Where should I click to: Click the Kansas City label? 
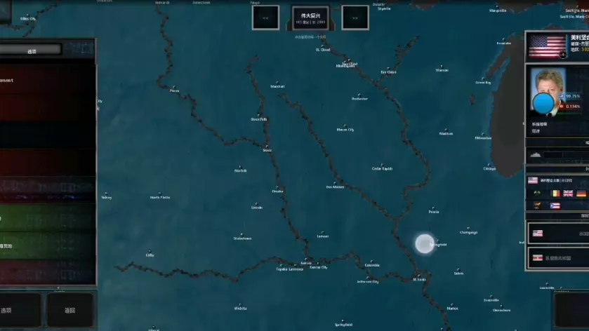pos(319,267)
